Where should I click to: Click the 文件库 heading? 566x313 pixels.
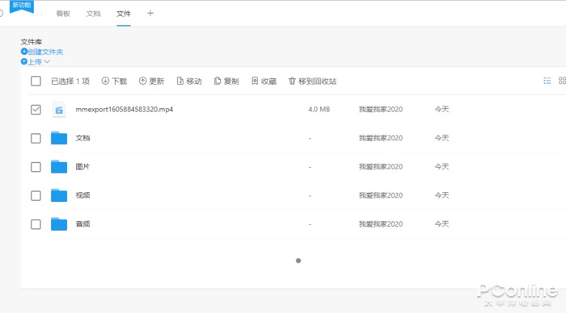click(x=32, y=42)
